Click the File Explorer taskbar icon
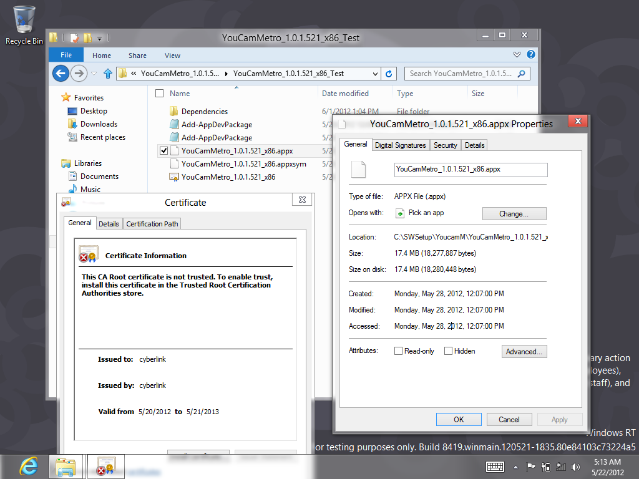The image size is (639, 479). tap(66, 466)
